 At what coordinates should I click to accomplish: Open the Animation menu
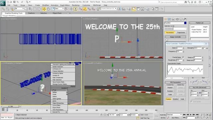[54, 5]
